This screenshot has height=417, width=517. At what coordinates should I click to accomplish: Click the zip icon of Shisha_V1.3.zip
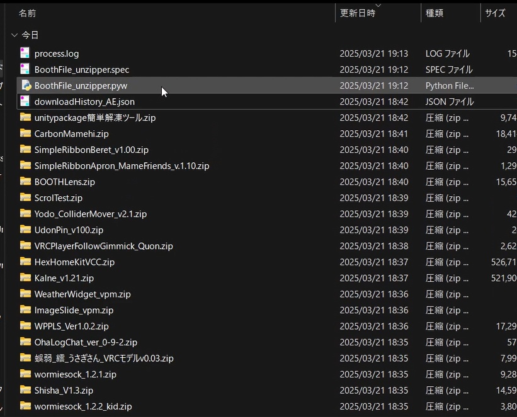coord(25,390)
